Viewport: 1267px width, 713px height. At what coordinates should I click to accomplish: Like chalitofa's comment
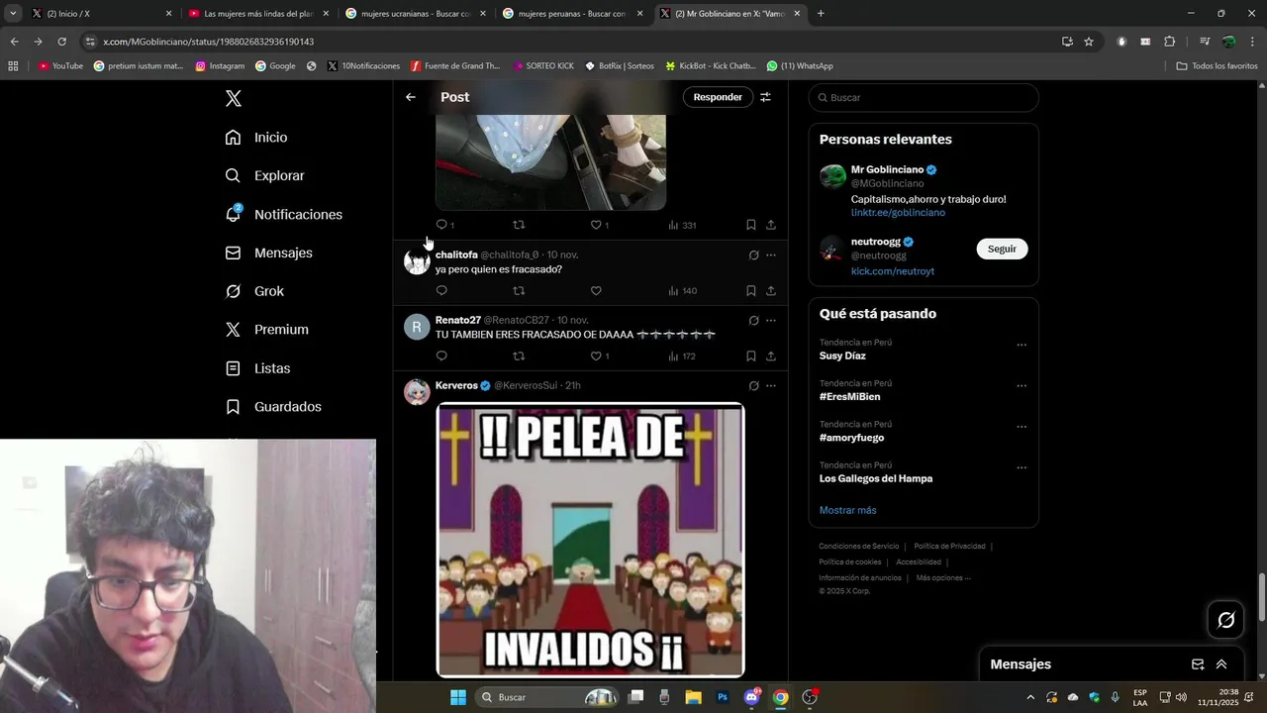coord(596,291)
